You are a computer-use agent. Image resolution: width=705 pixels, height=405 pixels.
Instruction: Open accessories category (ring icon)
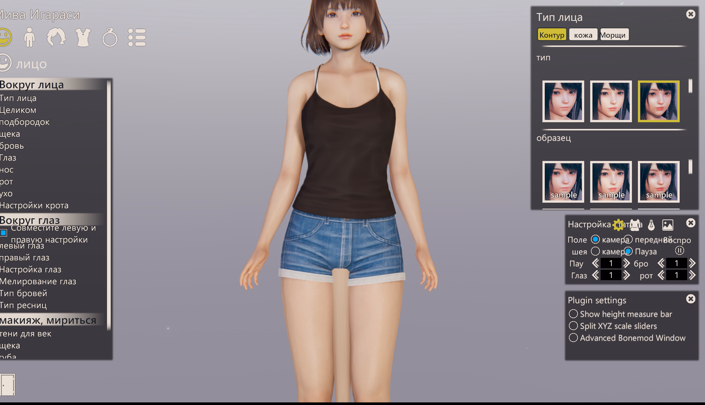click(110, 37)
